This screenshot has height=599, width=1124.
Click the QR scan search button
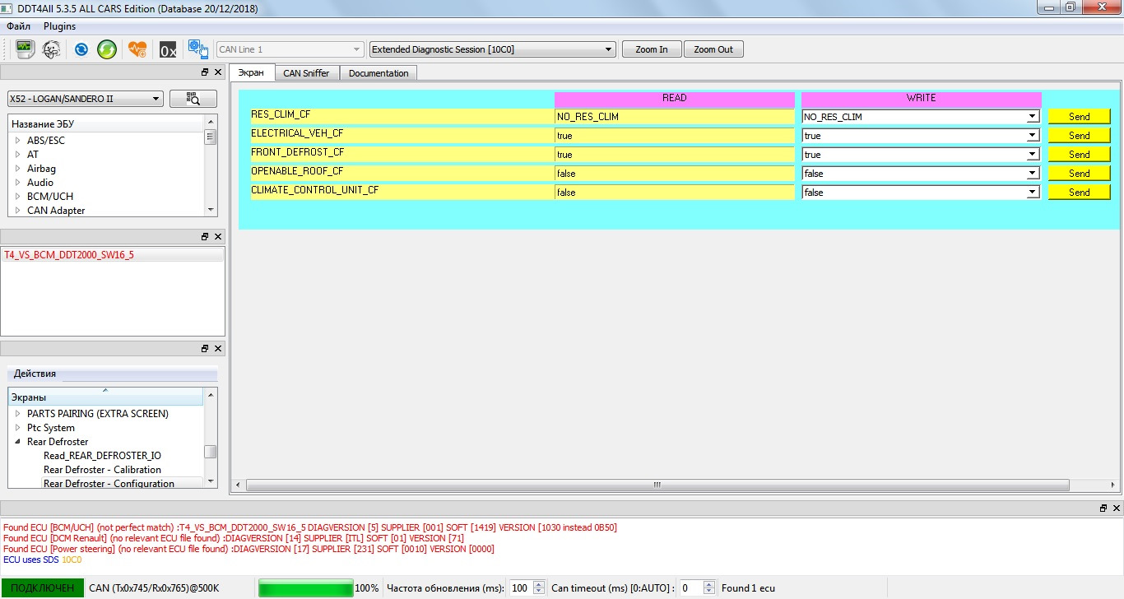[193, 99]
